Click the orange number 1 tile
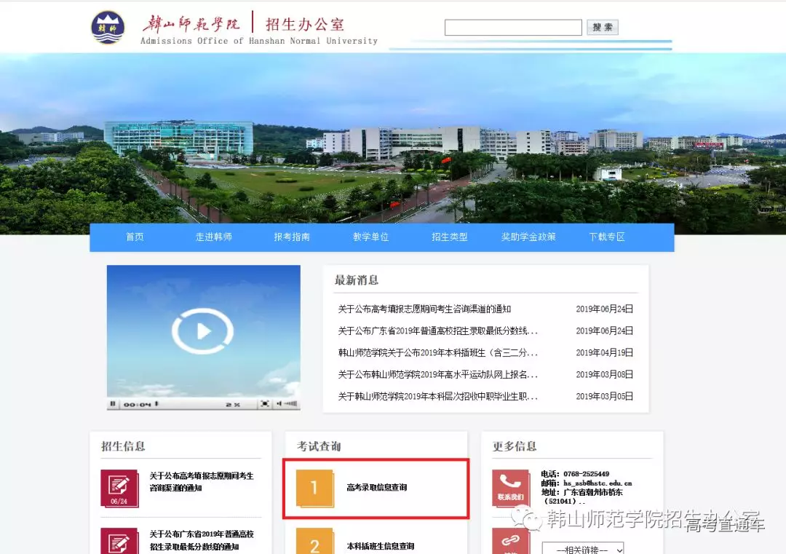This screenshot has width=786, height=554. coord(314,488)
